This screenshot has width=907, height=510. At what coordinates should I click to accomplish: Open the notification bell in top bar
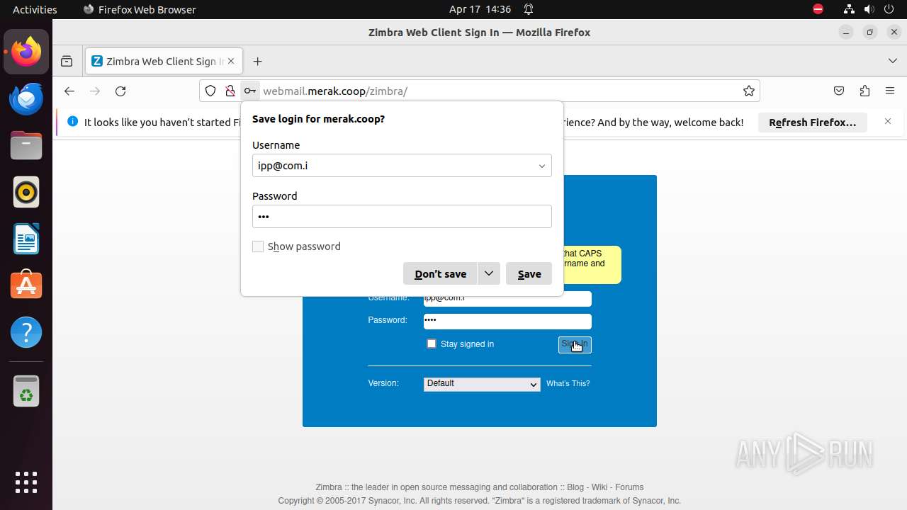click(529, 9)
